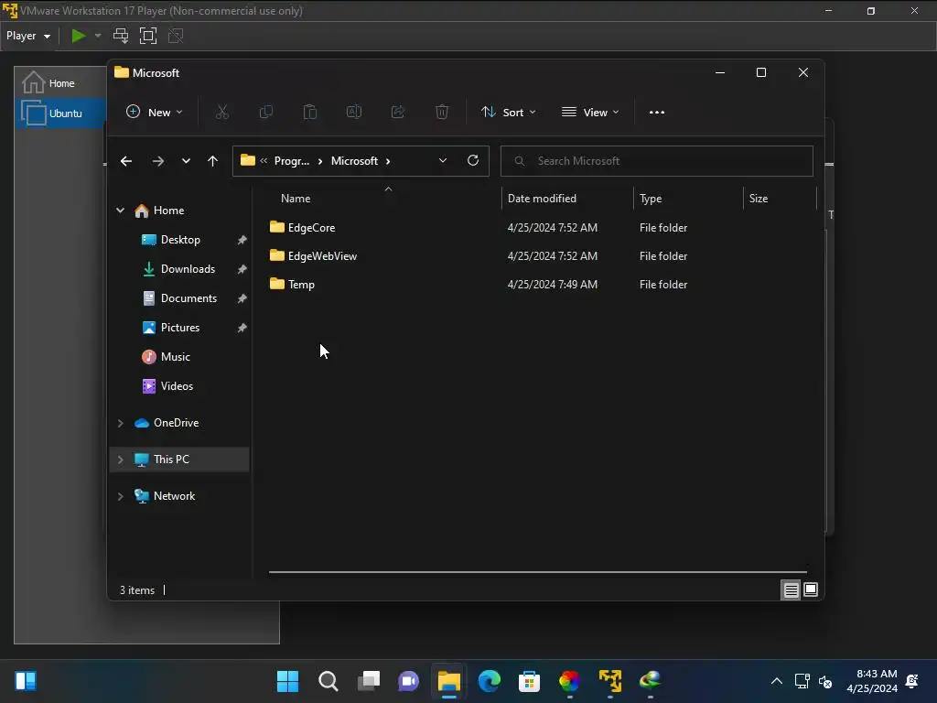Expand the This PC tree node

(x=120, y=460)
